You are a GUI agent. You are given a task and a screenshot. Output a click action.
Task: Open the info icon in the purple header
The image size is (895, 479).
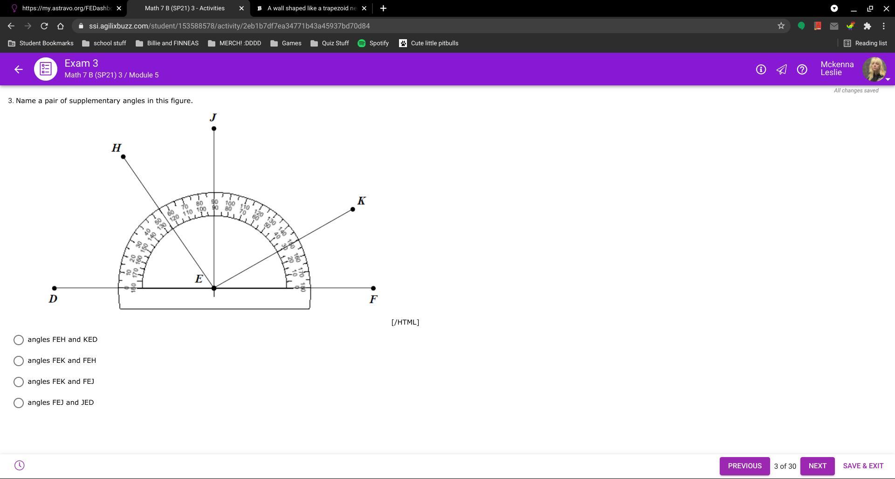click(761, 69)
